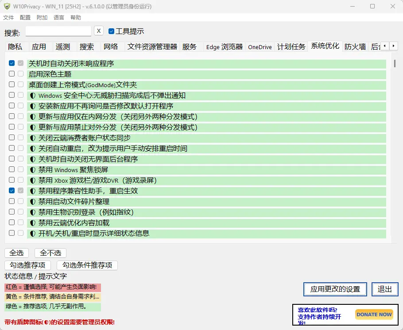The image size is (403, 330).
Task: Select the 关机时自动关闭无界面后台程序 row text
Action: [x=88, y=159]
